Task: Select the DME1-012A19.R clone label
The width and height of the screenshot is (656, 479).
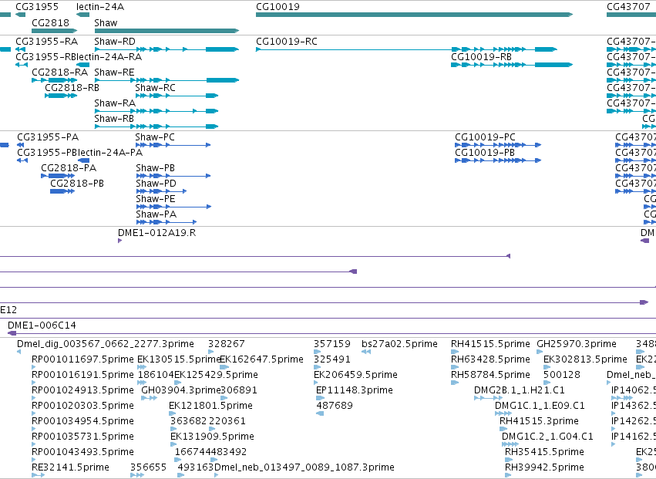Action: tap(157, 233)
